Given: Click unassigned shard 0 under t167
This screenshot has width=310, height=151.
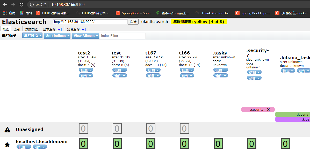Looking at the screenshot, I should click(x=151, y=129).
